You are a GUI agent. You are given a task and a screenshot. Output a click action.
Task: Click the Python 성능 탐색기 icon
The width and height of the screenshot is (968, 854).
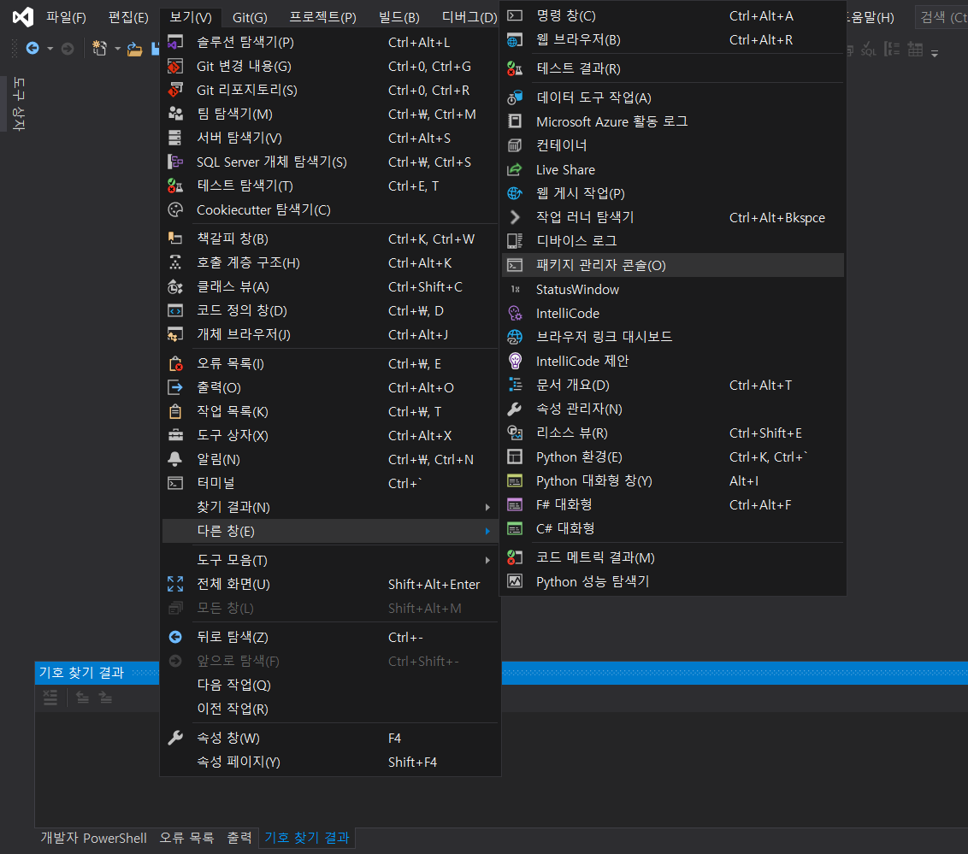click(x=515, y=582)
